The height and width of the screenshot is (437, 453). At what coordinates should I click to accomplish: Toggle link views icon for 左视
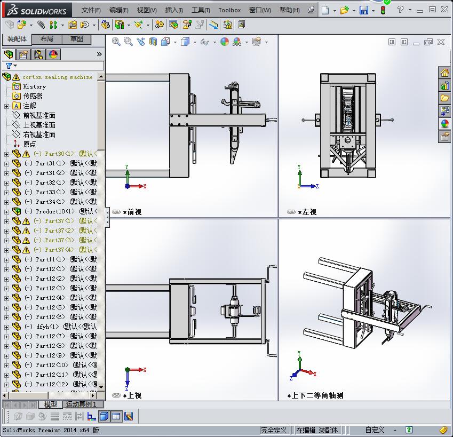coord(291,212)
